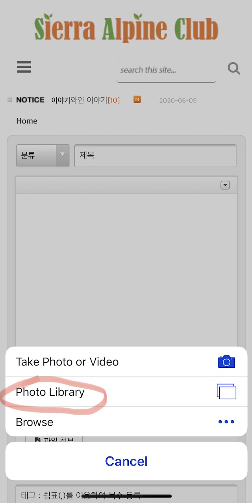The height and width of the screenshot is (503, 252).
Task: Open the hamburger menu icon
Action: [x=24, y=67]
